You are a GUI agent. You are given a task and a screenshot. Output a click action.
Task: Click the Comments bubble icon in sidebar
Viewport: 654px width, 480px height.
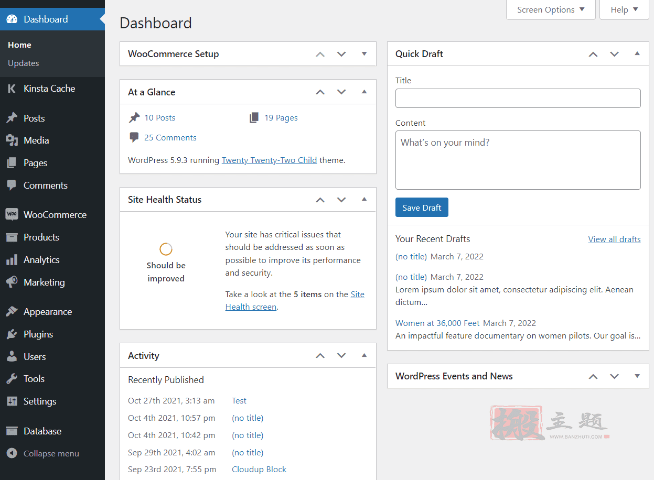pyautogui.click(x=12, y=186)
